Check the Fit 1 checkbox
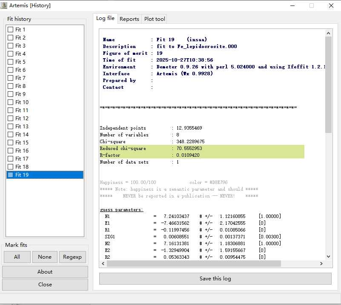Screen dimensions: 341x305 tap(10, 30)
